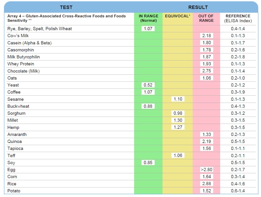
Task: Click the Milk Butyrophilin reference 0.2-1.8
Action: pos(238,57)
